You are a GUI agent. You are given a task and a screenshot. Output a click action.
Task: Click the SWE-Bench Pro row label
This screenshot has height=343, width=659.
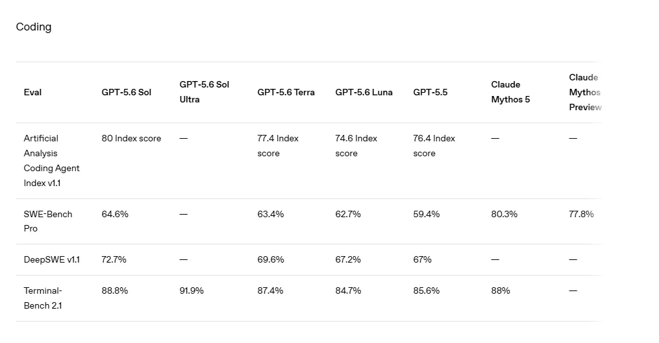(48, 221)
